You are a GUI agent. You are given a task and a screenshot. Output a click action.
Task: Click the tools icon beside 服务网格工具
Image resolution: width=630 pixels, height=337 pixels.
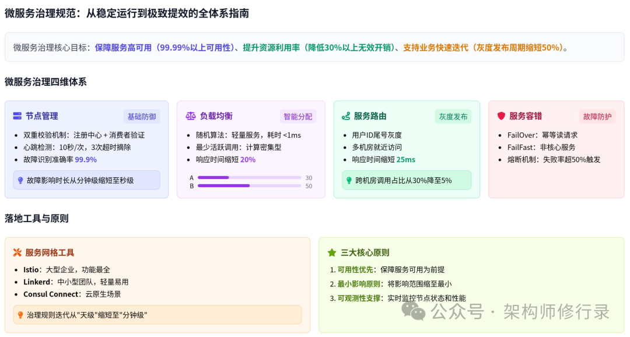(x=17, y=252)
